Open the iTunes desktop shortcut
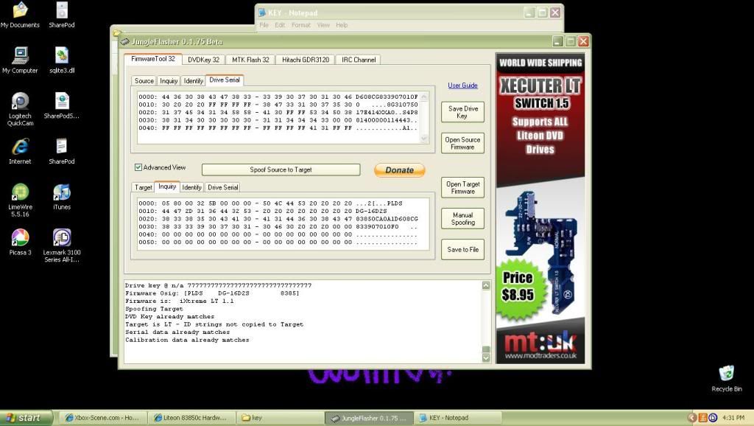754x426 pixels. pos(62,193)
